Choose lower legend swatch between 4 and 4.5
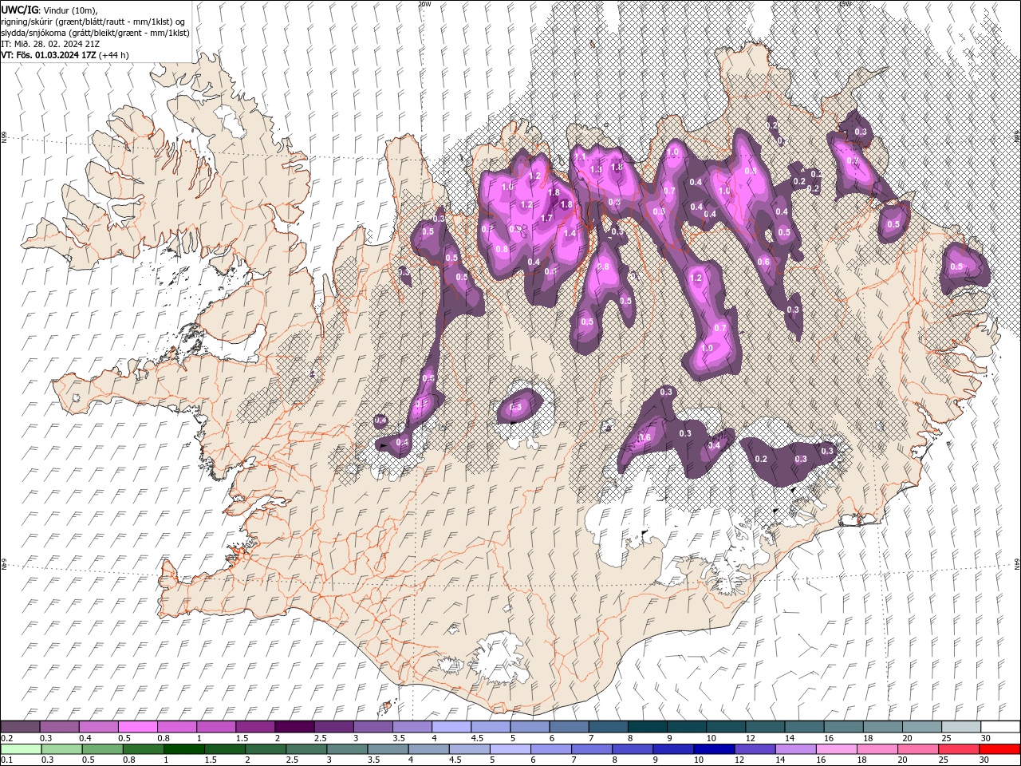 click(429, 749)
